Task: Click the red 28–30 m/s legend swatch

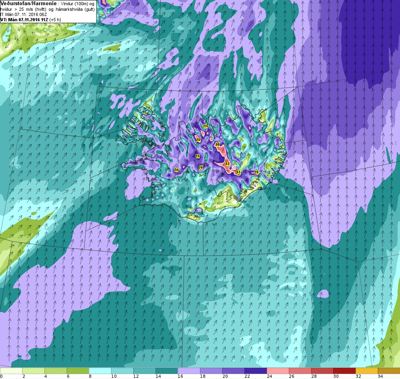Action: 322,371
